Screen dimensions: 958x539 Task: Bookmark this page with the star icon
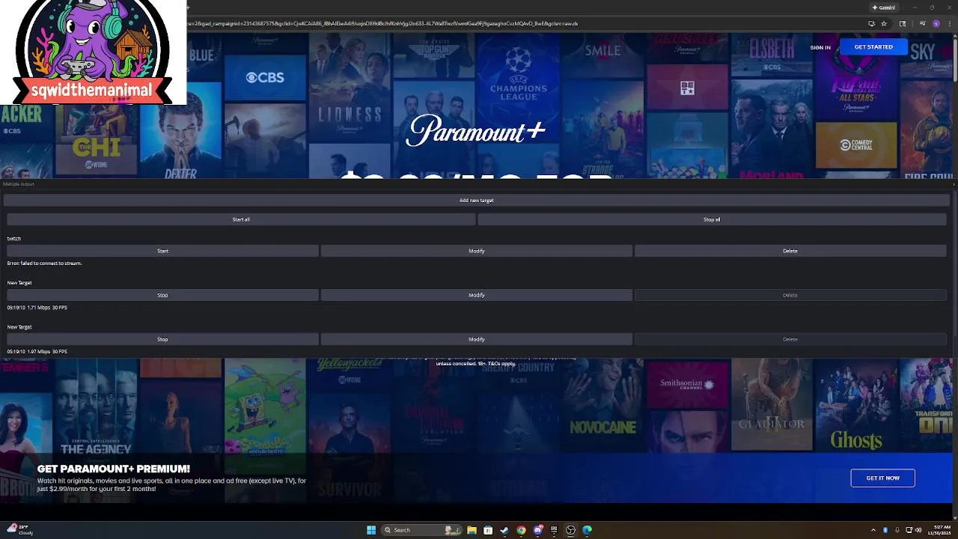point(884,23)
